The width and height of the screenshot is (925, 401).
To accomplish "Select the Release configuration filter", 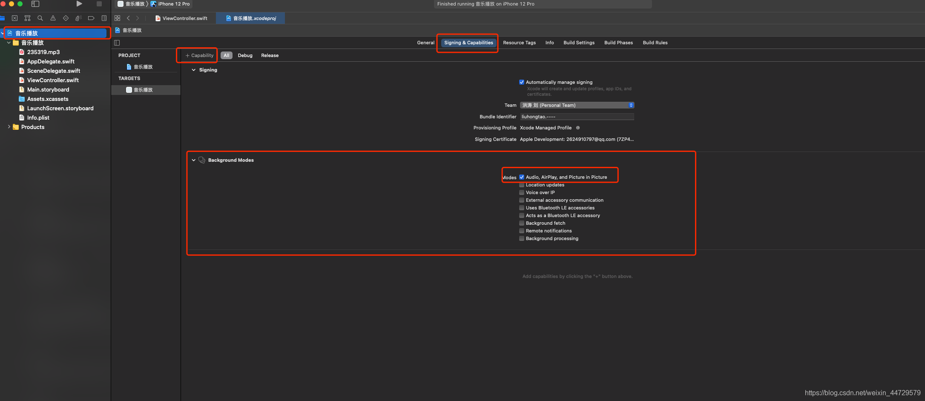I will pos(270,55).
